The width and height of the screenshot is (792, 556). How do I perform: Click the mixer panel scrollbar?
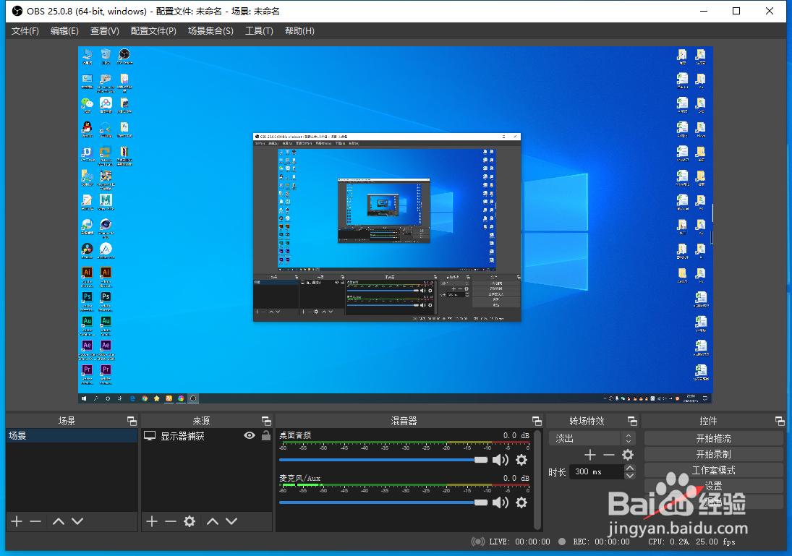tap(537, 480)
